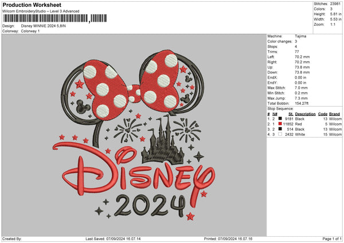Click the 2024 lettering in the design
Viewport: 344px width, 243px height.
coord(151,206)
